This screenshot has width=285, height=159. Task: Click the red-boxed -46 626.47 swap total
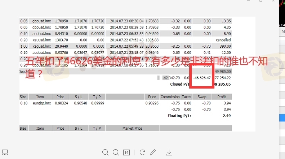pyautogui.click(x=202, y=78)
